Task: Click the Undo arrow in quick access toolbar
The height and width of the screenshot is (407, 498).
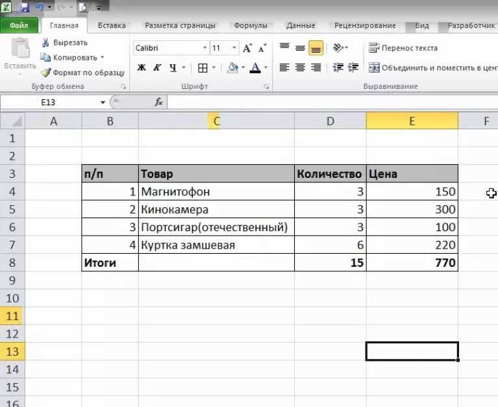Action: (x=40, y=6)
